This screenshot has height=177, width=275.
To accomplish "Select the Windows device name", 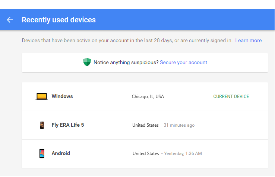I will tap(62, 96).
